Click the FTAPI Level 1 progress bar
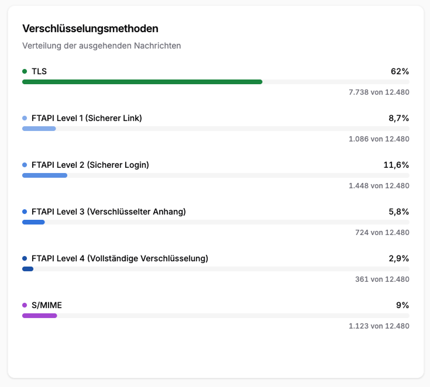 coord(215,129)
